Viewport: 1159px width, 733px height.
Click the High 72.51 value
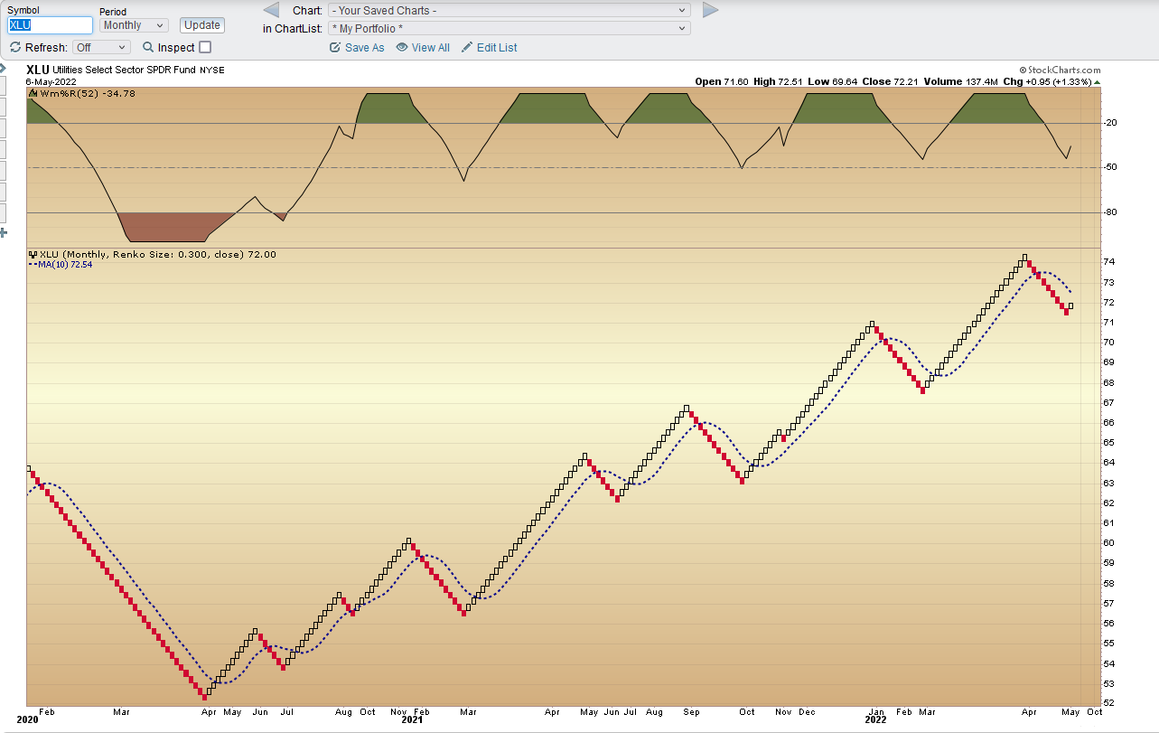pos(778,81)
